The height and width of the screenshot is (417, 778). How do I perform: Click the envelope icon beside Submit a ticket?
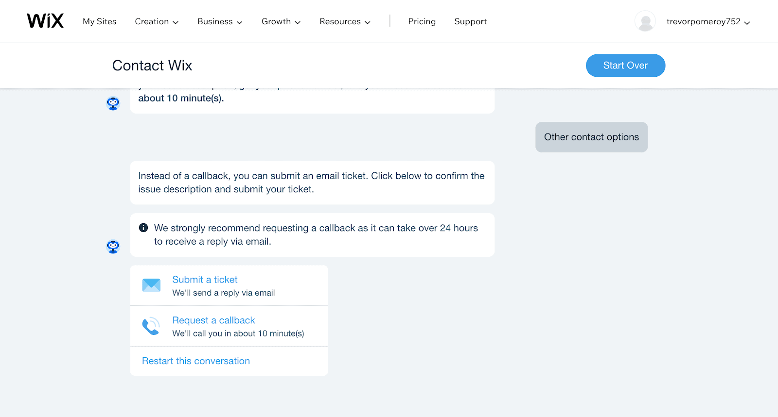pos(151,285)
